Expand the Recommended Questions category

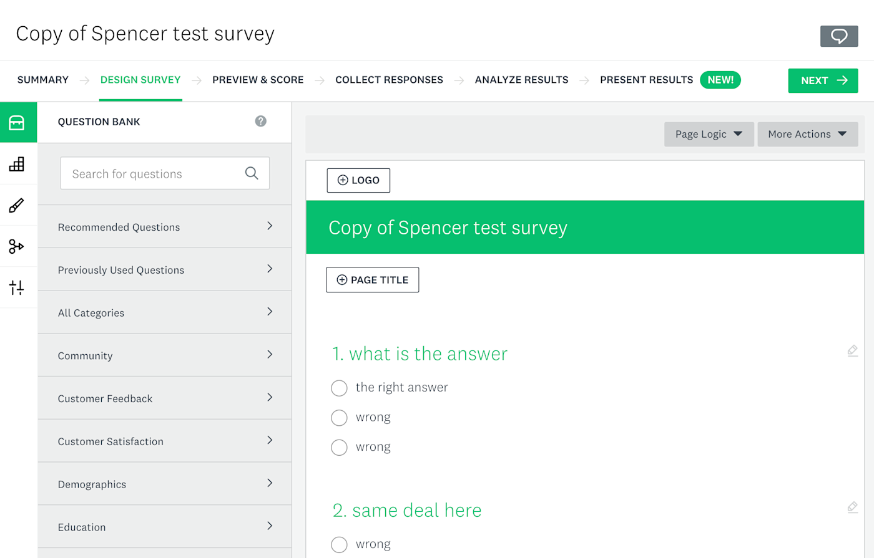[x=165, y=227]
